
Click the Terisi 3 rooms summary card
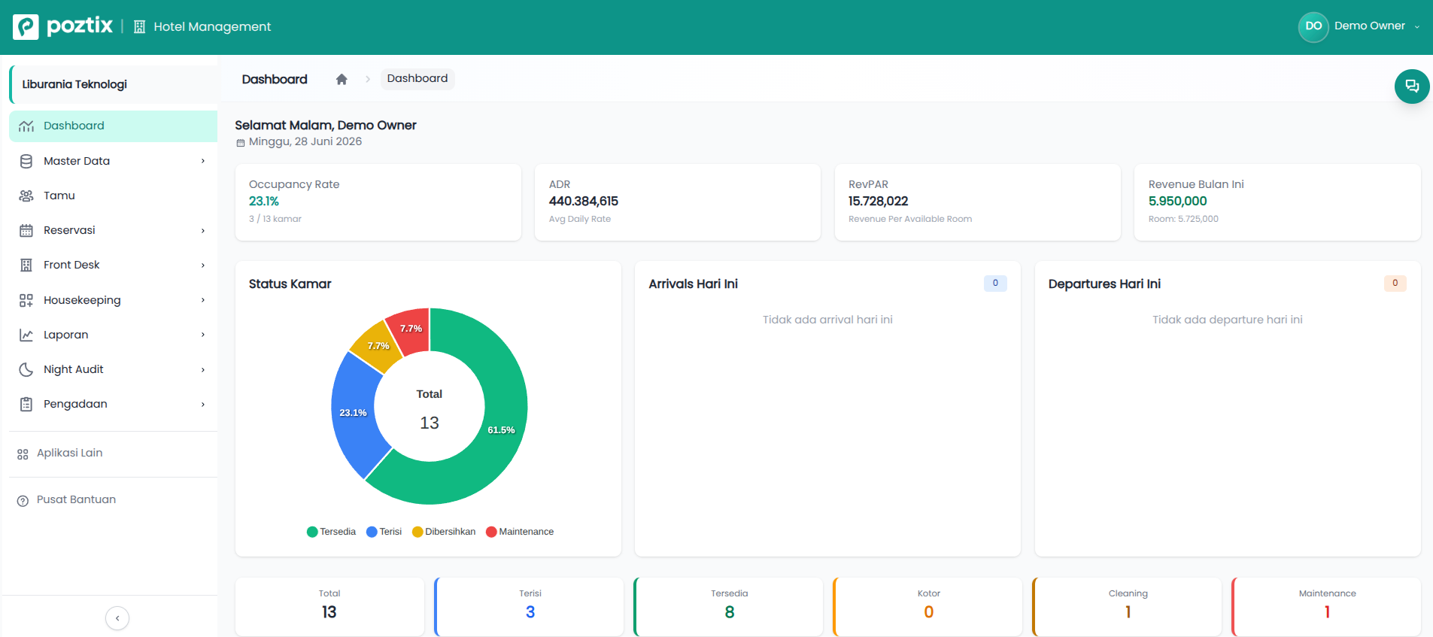530,606
